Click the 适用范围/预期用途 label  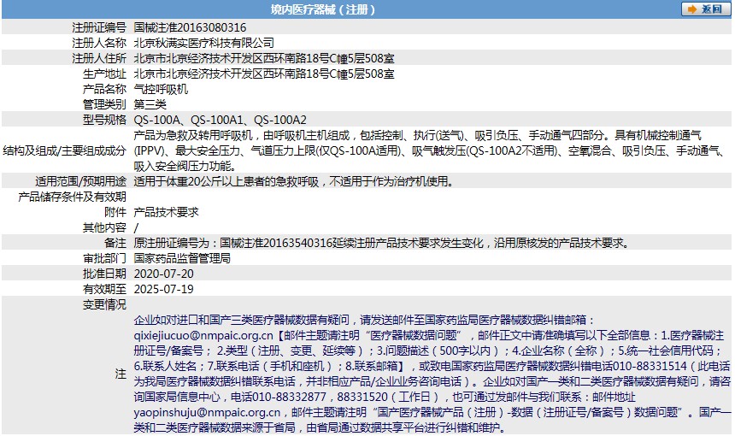pos(80,181)
